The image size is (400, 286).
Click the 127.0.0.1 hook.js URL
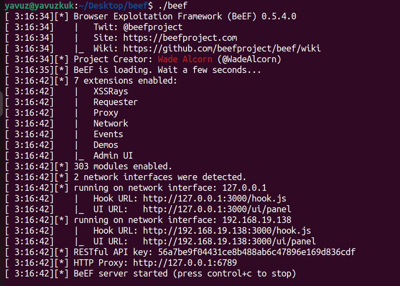click(215, 199)
